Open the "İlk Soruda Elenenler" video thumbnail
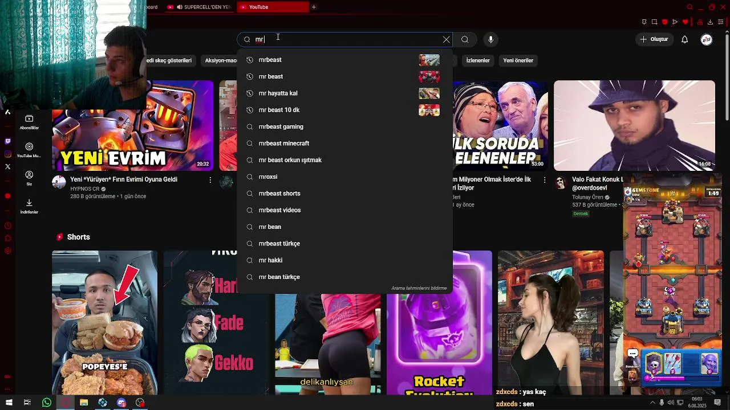Image resolution: width=730 pixels, height=410 pixels. coord(500,125)
